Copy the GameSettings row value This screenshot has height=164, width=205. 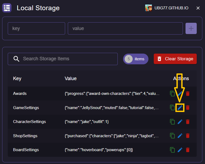click(x=172, y=108)
